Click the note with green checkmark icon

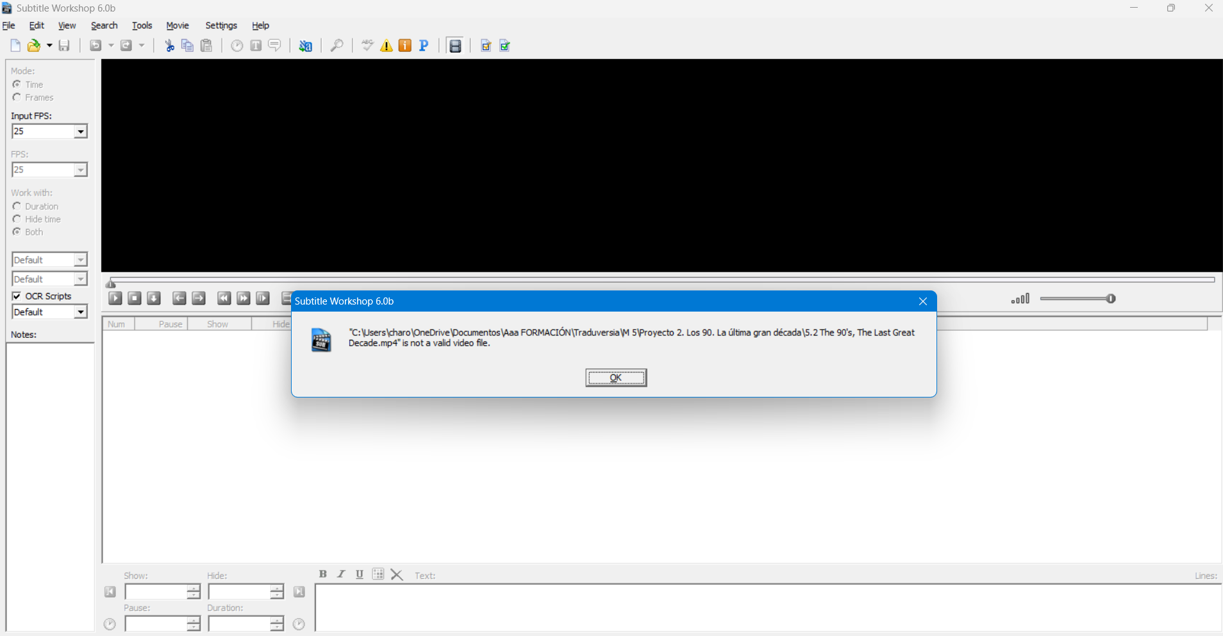pos(505,46)
